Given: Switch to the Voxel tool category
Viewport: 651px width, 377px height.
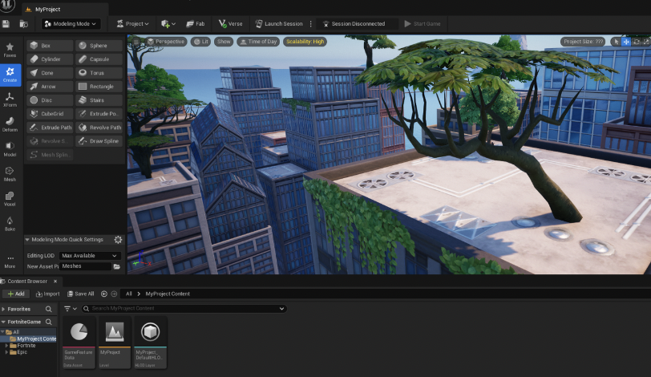Looking at the screenshot, I should (10, 199).
